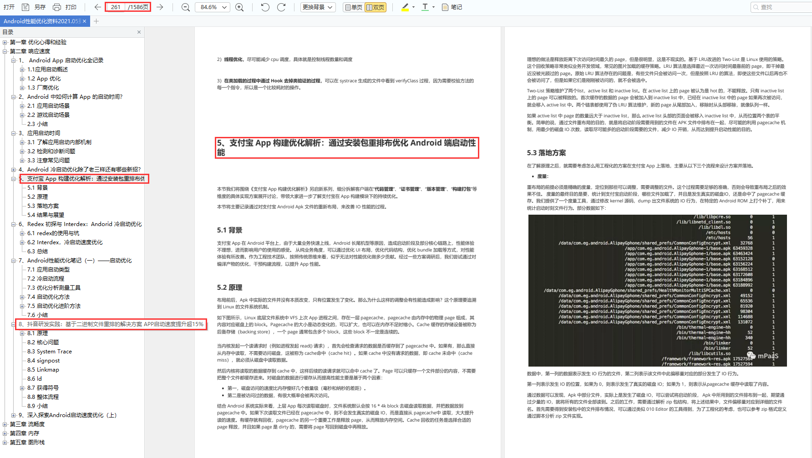Switch to 单页 single page view
Screen dimensions: 812x458
pos(353,7)
